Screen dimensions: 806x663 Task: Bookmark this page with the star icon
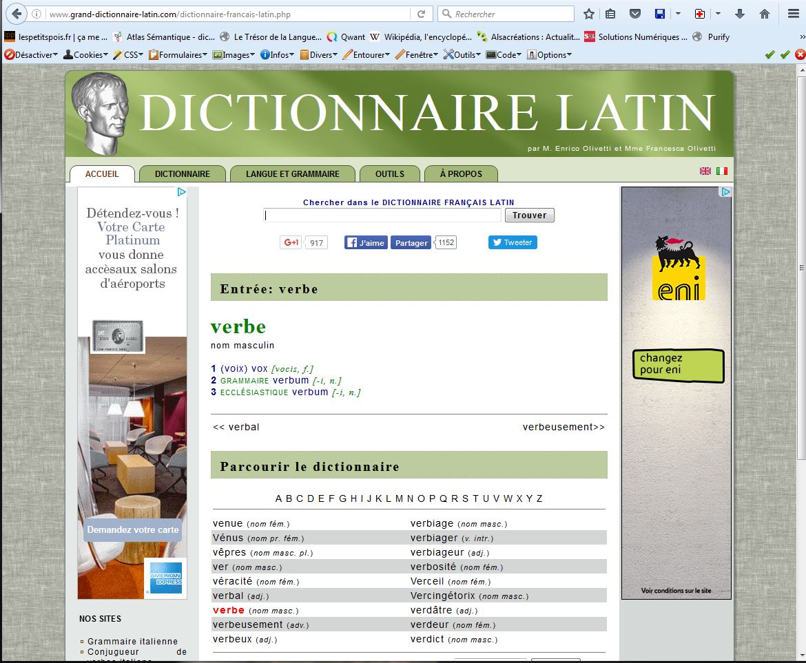click(x=589, y=14)
